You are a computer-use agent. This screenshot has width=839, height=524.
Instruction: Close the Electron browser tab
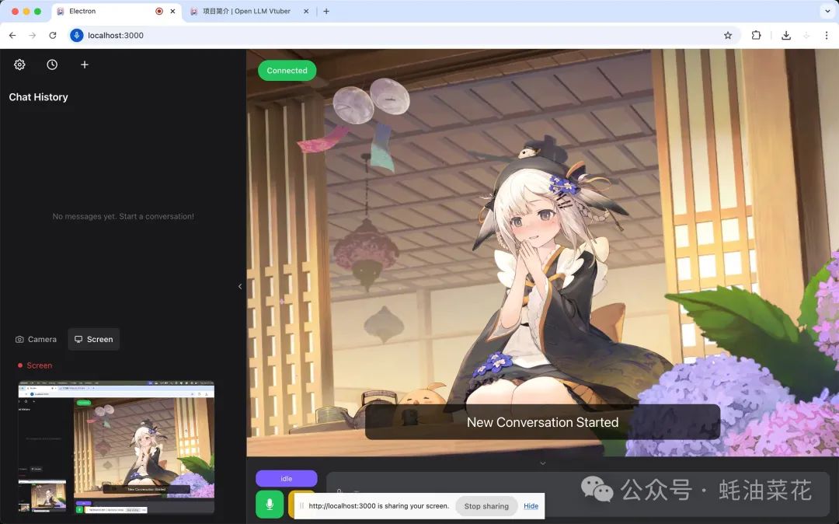172,11
